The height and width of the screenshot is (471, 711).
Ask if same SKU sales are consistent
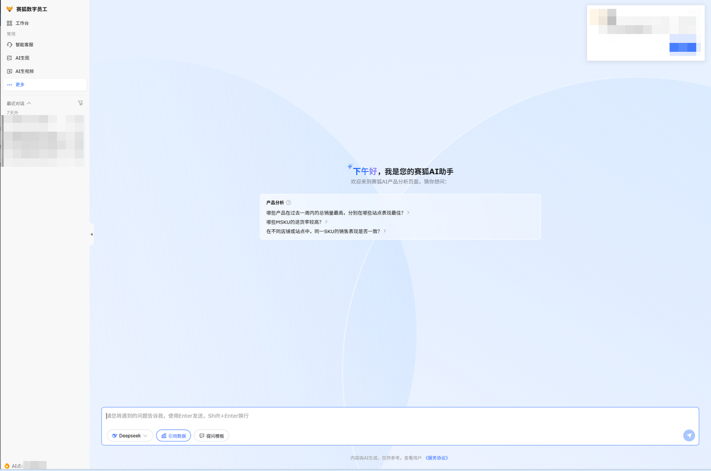326,231
